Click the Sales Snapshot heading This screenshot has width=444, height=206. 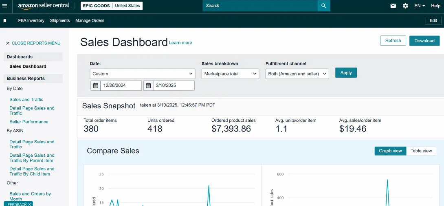pyautogui.click(x=109, y=106)
